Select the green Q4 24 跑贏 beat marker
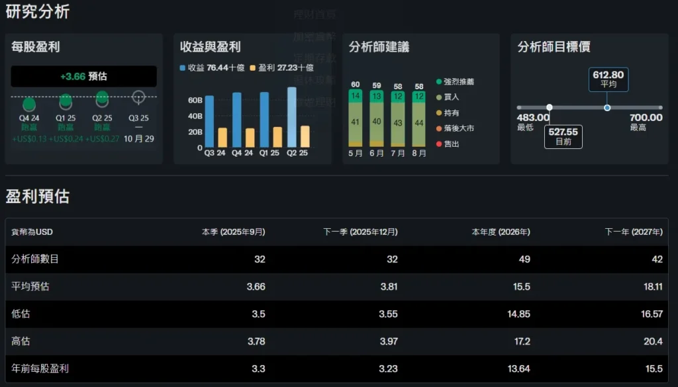Viewport: 678px width, 387px height. 28,103
